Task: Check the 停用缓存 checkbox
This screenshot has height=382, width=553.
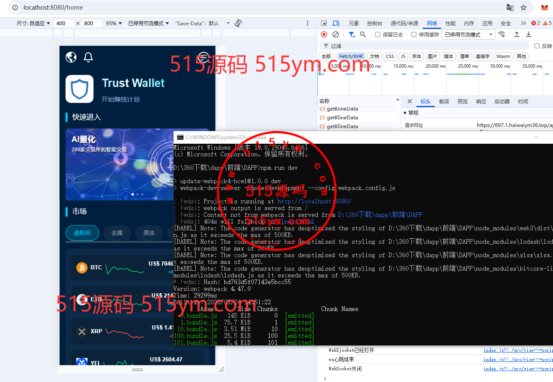Action: (414, 35)
